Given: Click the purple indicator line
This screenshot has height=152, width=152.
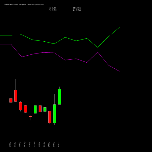Looking at the screenshot, I should 65,60.
